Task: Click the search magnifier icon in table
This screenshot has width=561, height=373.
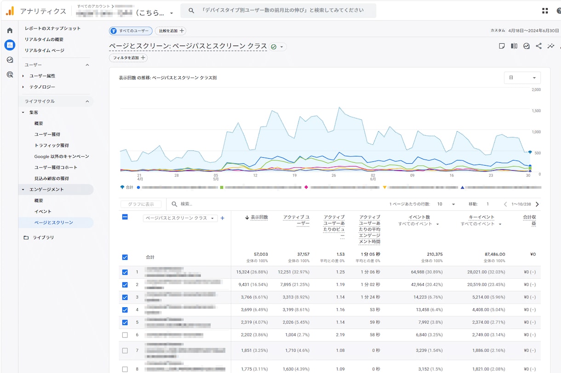Action: click(x=175, y=204)
